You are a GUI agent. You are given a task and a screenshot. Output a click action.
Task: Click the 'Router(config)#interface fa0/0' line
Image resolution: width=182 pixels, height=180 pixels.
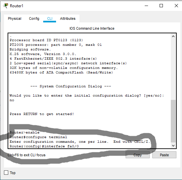point(44,146)
